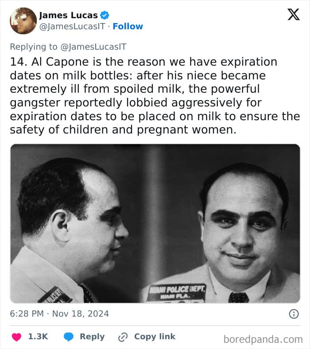Click the chain link icon

tap(123, 337)
